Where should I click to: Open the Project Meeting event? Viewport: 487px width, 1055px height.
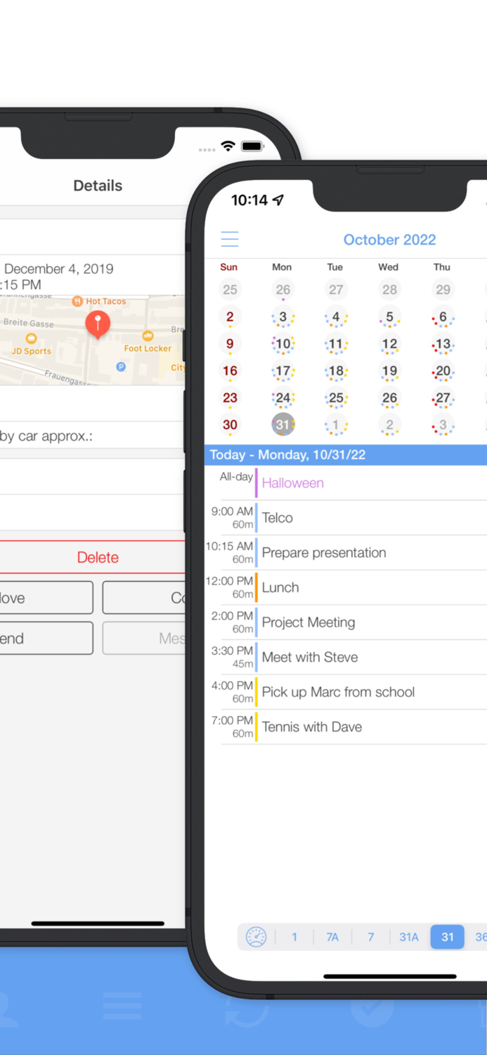point(346,622)
